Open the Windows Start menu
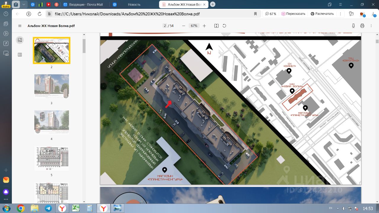379x213 pixels. click(x=6, y=208)
